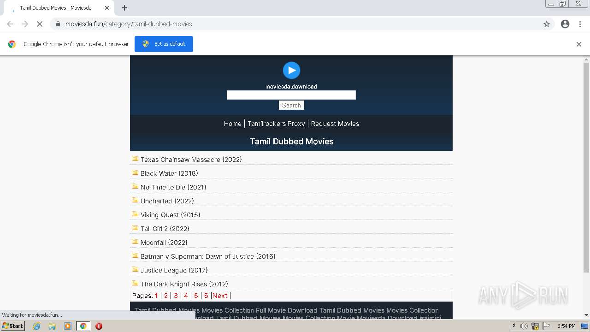Focus the movie search text field
The width and height of the screenshot is (590, 332).
291,95
